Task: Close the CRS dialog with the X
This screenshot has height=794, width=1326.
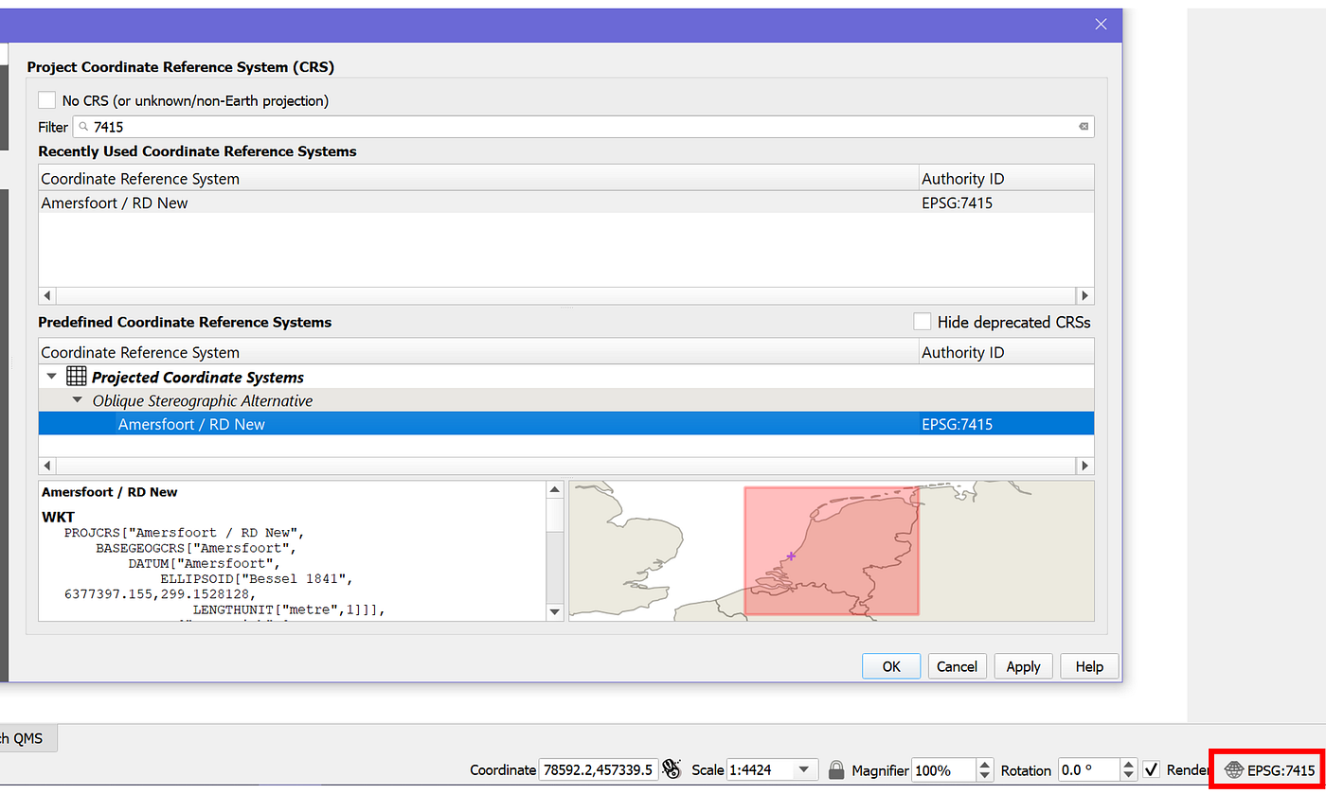Action: click(1101, 25)
